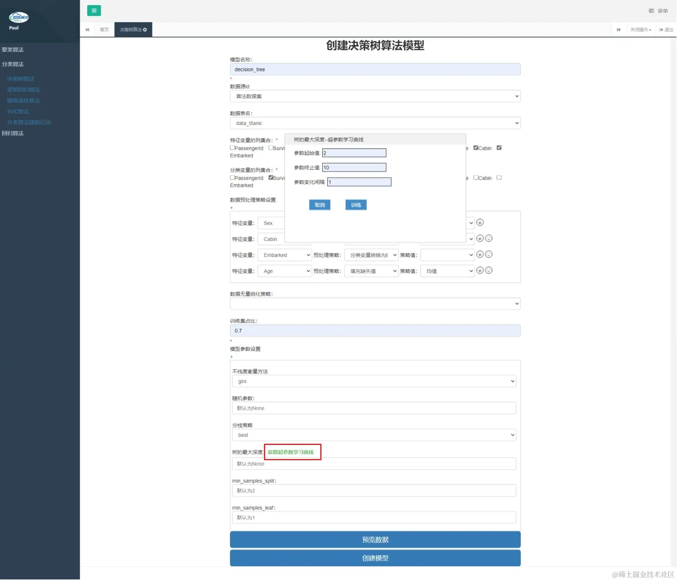Open the 不纯度衡量方法 dropdown showing gini
677x581 pixels.
(374, 381)
